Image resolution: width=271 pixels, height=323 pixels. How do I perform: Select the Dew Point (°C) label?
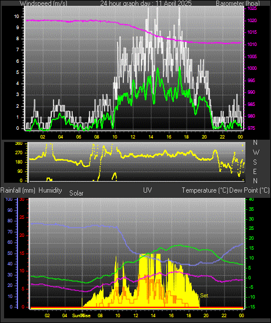[x=249, y=190]
